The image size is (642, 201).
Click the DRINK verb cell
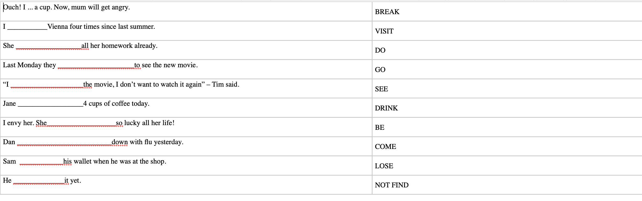click(x=386, y=108)
